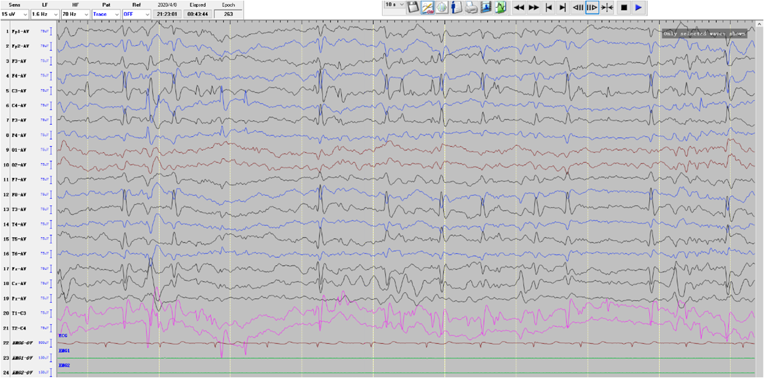Open the head topography map icon
The height and width of the screenshot is (378, 764).
[x=442, y=7]
